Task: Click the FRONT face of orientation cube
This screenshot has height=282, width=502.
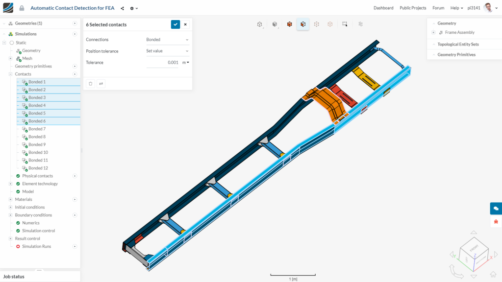Action: (474, 248)
